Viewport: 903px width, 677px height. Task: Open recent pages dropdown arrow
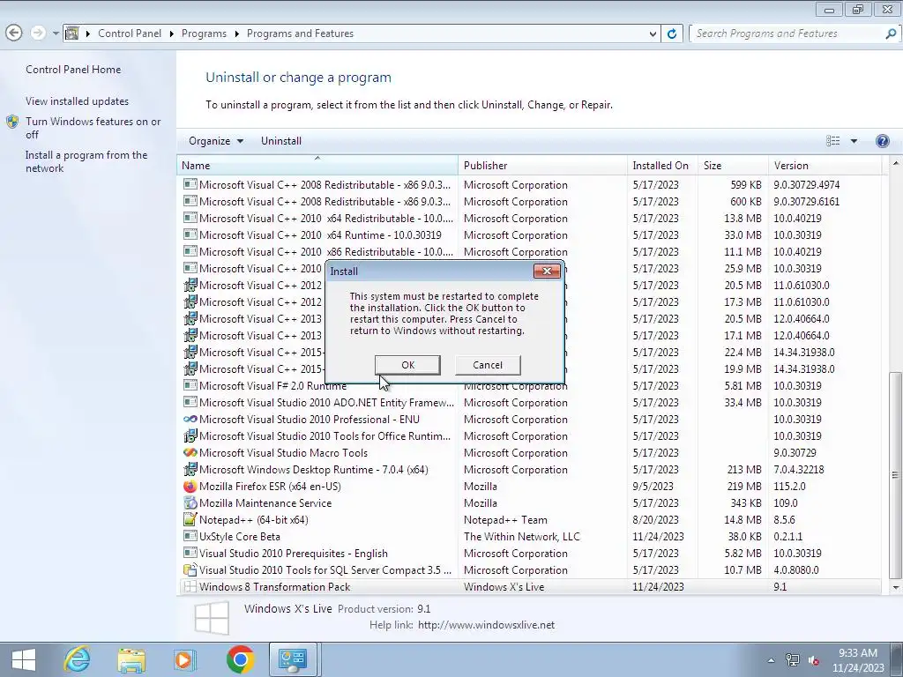(x=56, y=33)
